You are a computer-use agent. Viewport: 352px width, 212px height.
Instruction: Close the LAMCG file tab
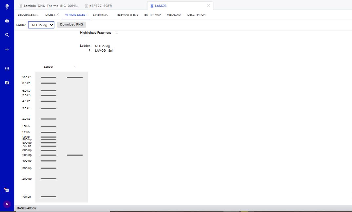pyautogui.click(x=208, y=6)
